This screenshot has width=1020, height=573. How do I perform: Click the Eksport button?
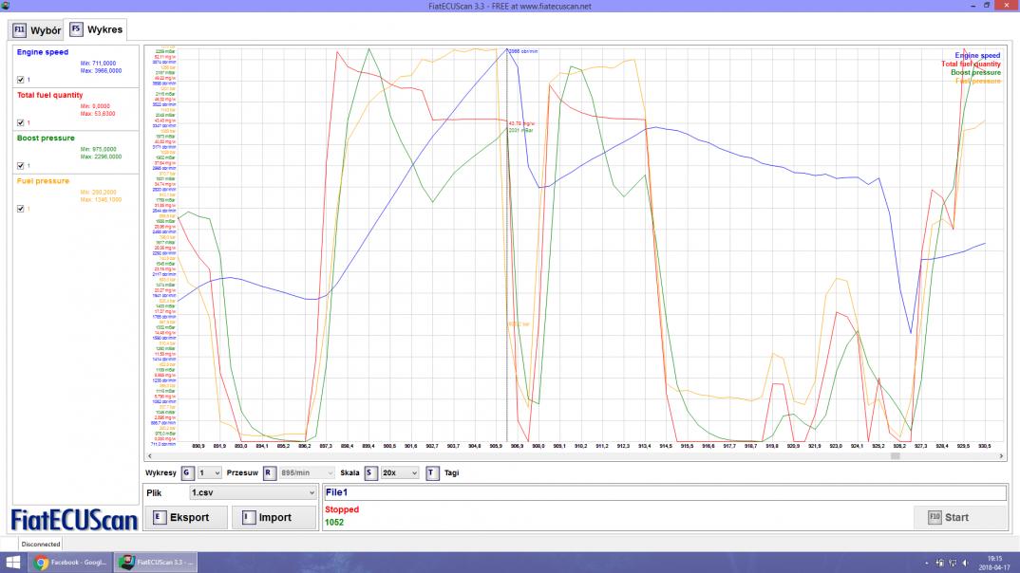click(x=188, y=517)
